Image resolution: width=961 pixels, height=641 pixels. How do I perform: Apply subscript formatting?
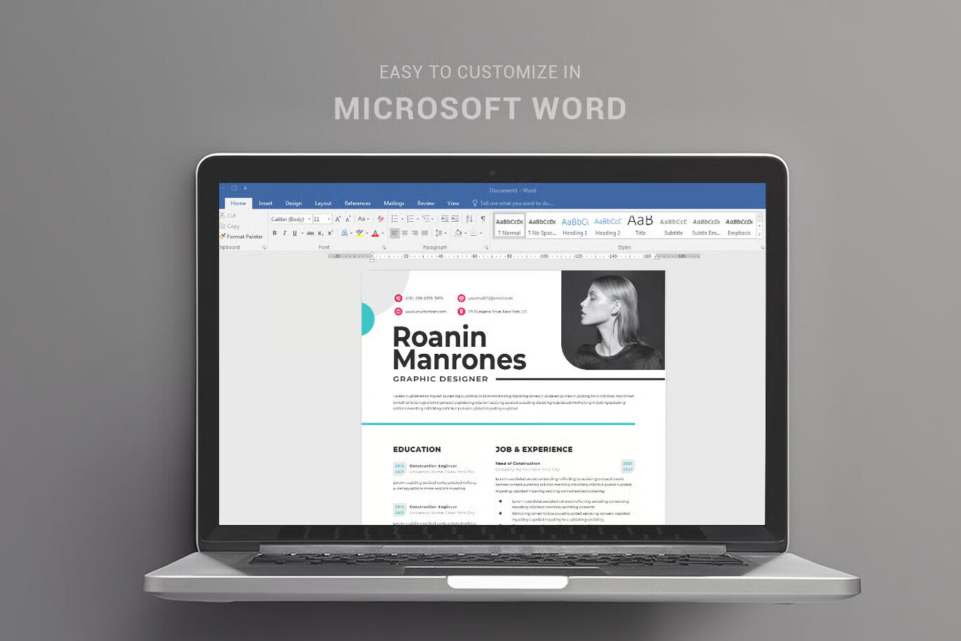pyautogui.click(x=321, y=233)
